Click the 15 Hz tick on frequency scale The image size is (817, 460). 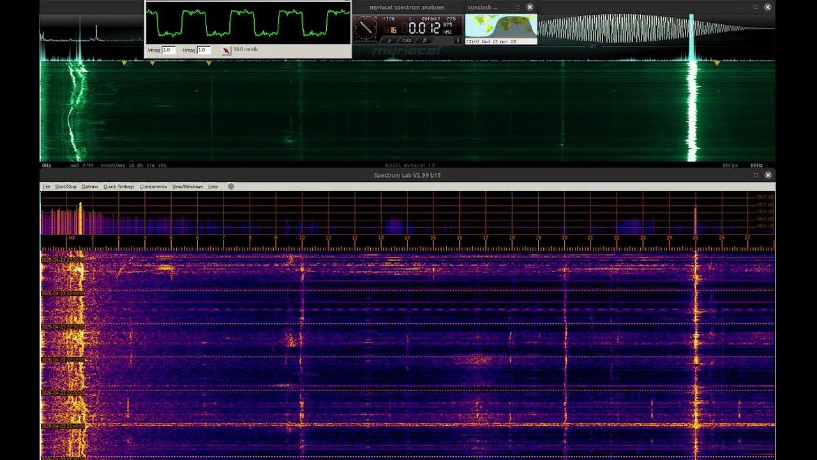pyautogui.click(x=433, y=238)
